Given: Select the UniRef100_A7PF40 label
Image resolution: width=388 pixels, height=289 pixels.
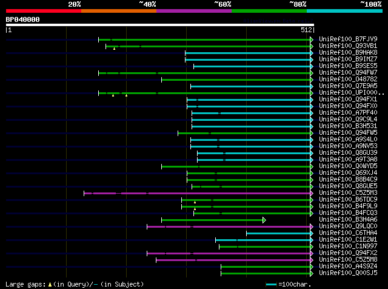Looking at the screenshot, I should pyautogui.click(x=348, y=112).
